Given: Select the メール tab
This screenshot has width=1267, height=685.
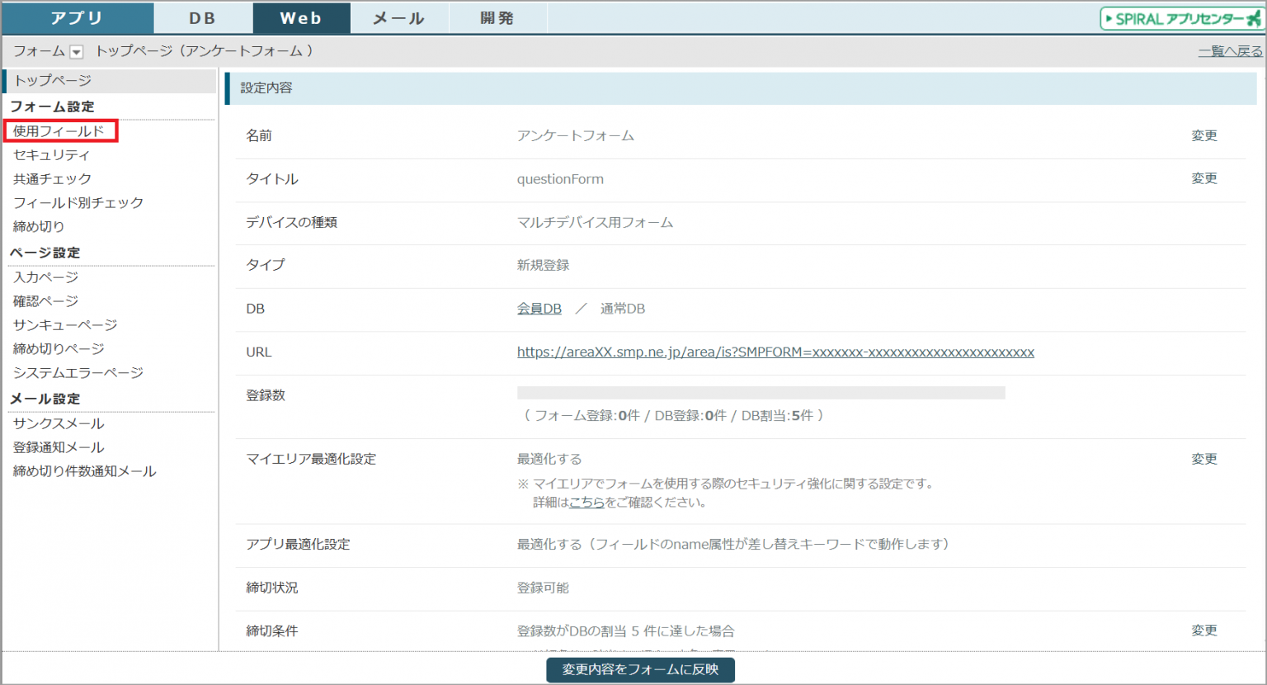Looking at the screenshot, I should coord(399,18).
